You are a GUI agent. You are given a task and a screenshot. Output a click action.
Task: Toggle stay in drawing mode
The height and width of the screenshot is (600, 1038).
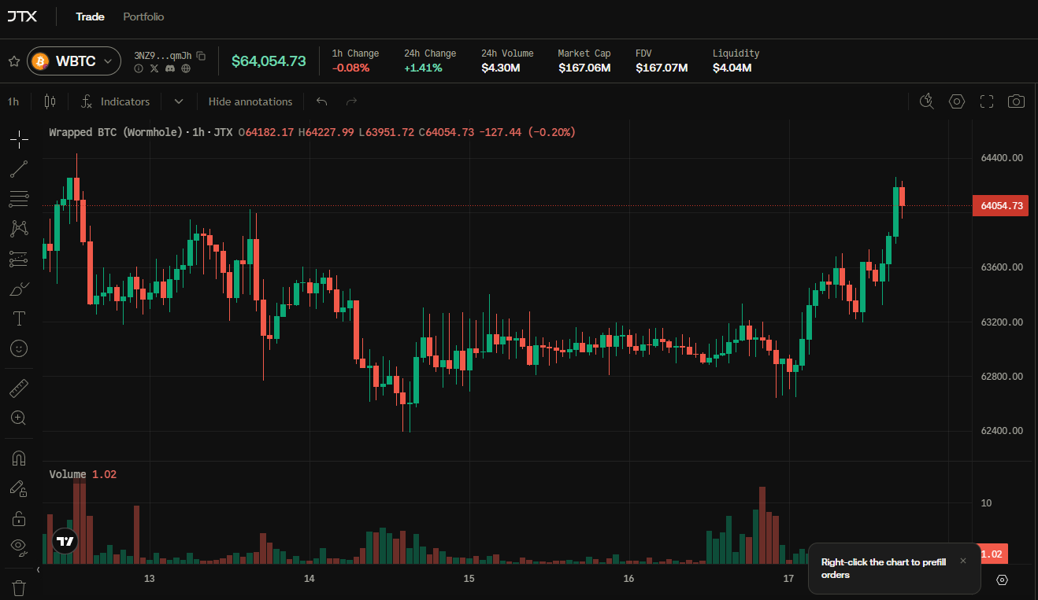click(19, 488)
